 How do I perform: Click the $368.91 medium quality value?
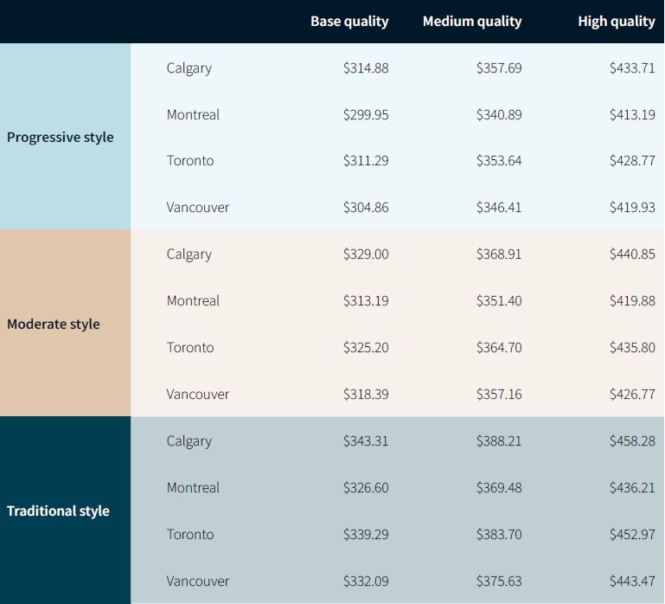499,254
